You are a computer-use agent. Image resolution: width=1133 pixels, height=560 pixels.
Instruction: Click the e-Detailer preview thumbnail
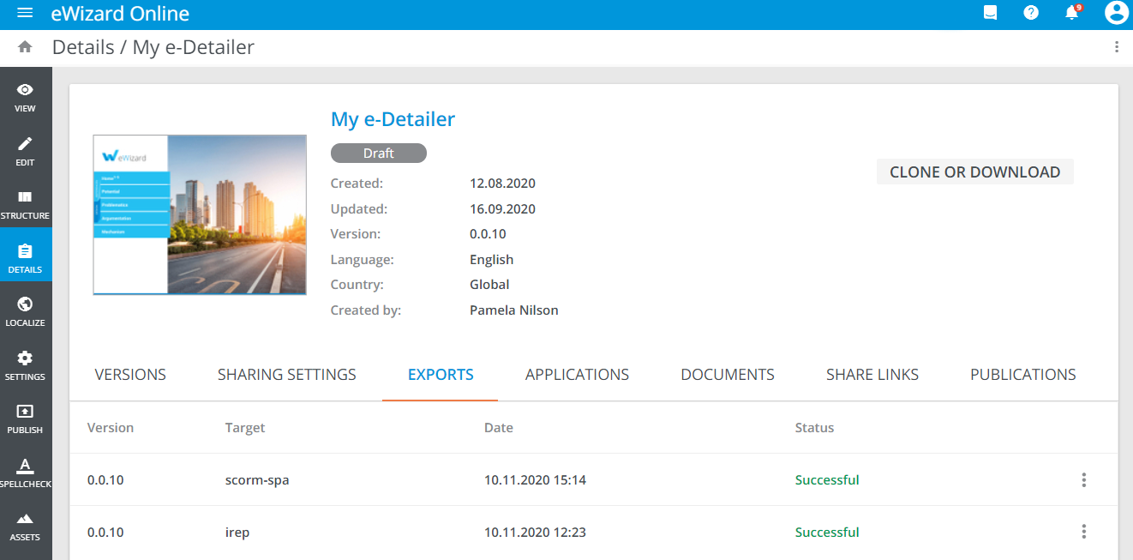[200, 214]
